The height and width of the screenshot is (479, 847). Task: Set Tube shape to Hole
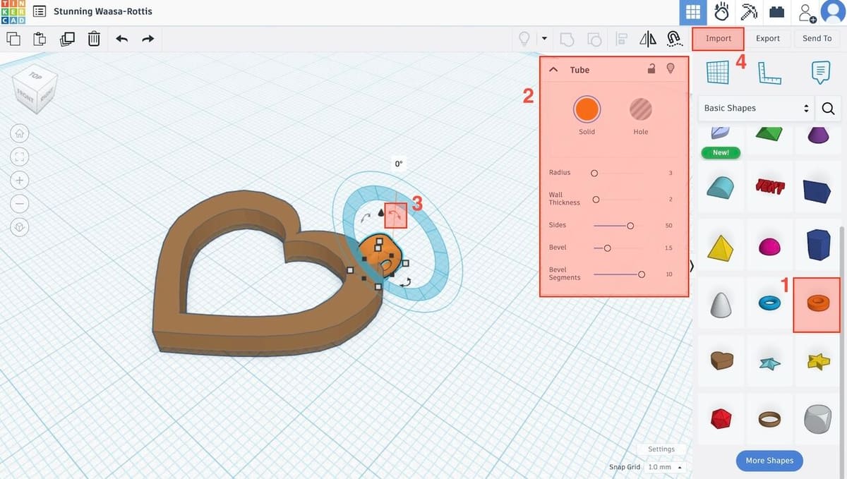(x=640, y=109)
